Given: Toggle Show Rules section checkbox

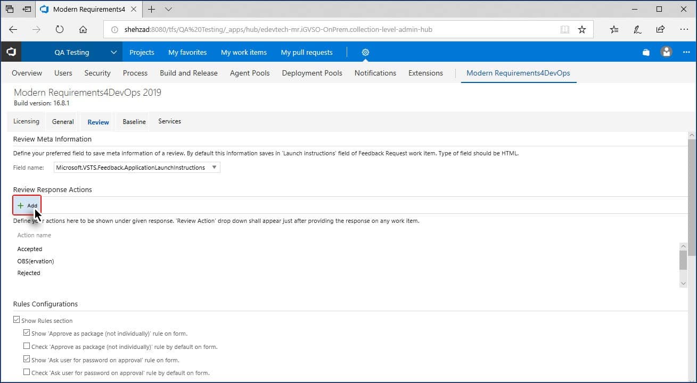Looking at the screenshot, I should coord(17,321).
